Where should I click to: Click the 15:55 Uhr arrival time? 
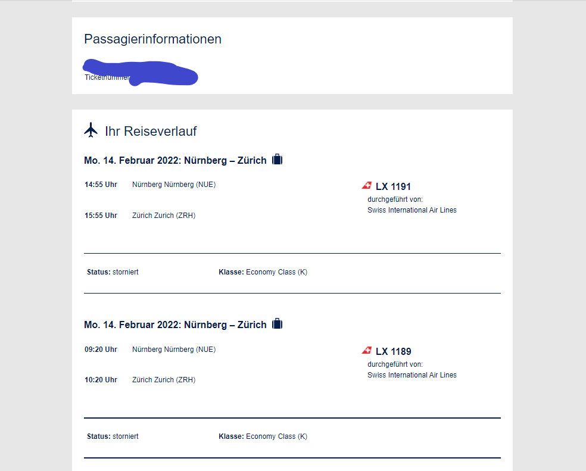click(x=101, y=216)
